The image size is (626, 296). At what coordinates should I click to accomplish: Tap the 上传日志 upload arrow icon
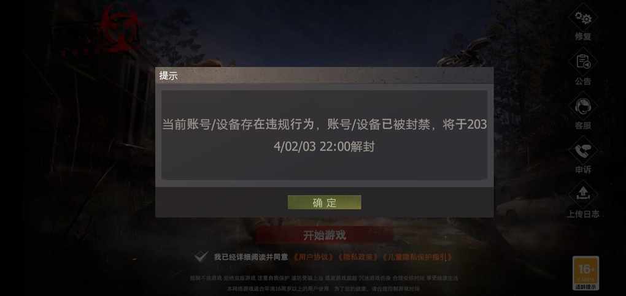pyautogui.click(x=583, y=194)
